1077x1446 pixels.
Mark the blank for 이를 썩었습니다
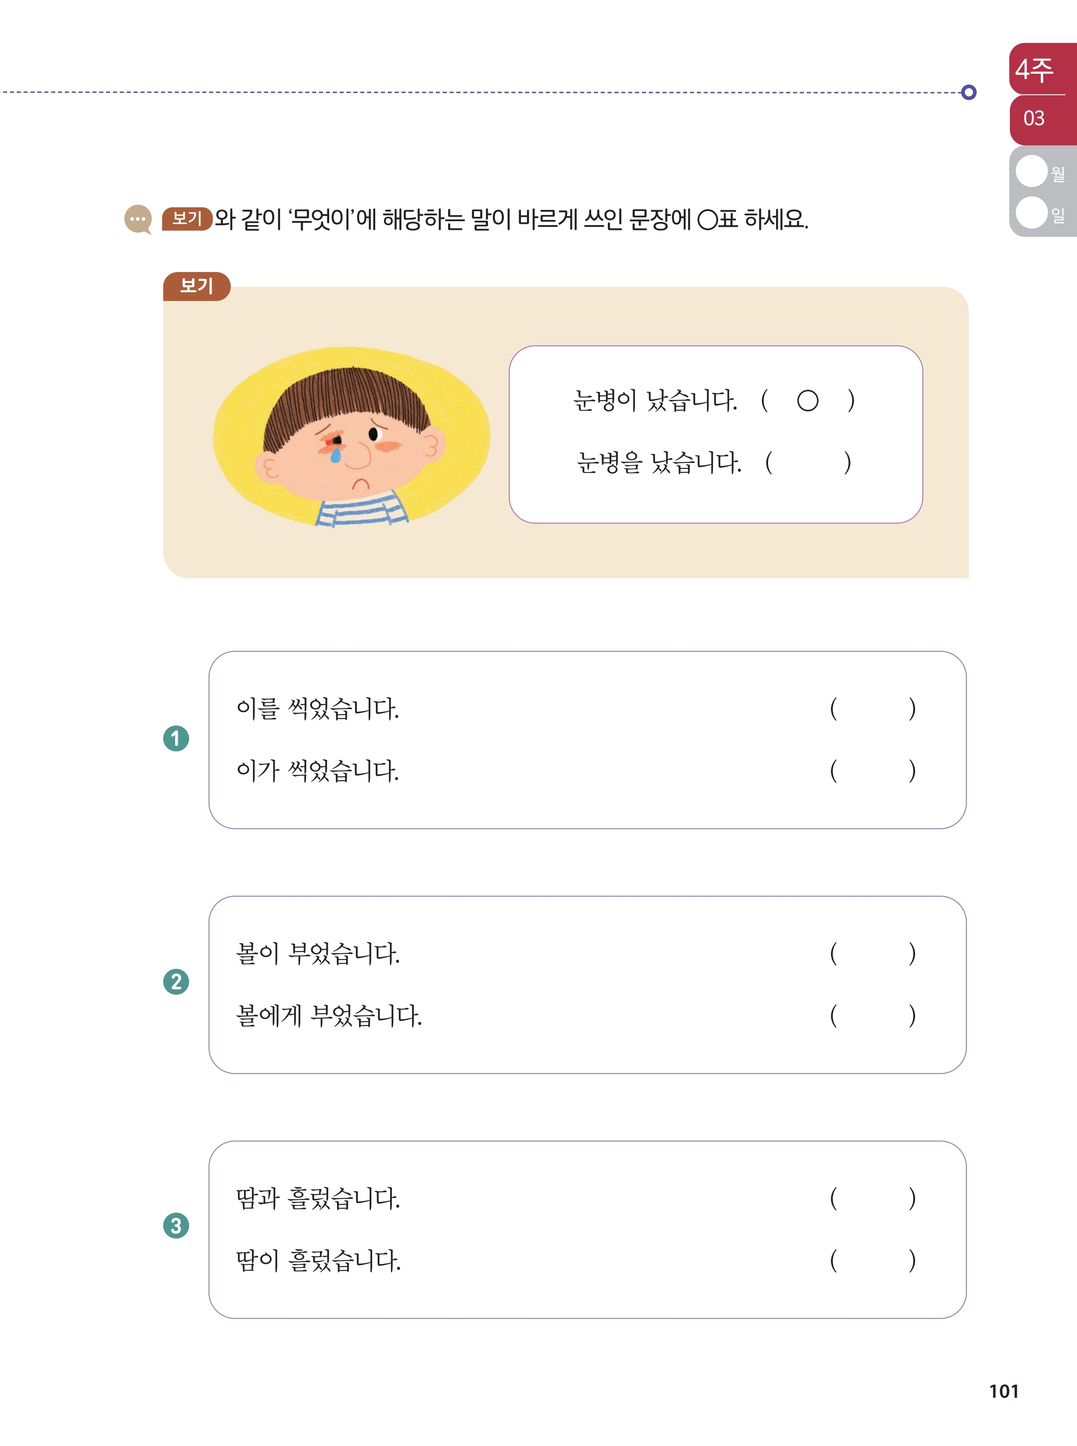tap(873, 709)
